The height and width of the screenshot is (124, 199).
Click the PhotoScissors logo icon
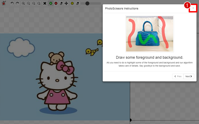click(4, 3)
